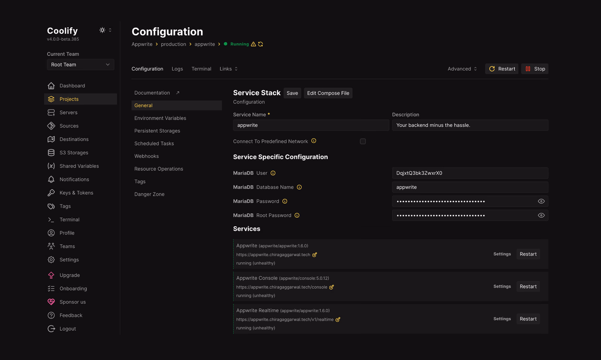
Task: Expand the Advanced dropdown
Action: pos(462,69)
